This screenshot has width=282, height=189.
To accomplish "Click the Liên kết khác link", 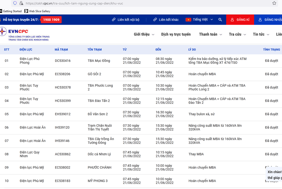I will pos(166,20).
